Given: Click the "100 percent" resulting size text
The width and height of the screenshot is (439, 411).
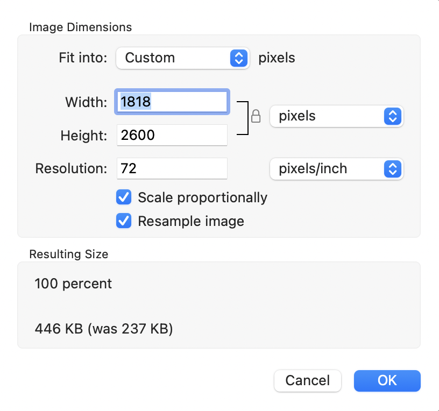Looking at the screenshot, I should tap(73, 284).
